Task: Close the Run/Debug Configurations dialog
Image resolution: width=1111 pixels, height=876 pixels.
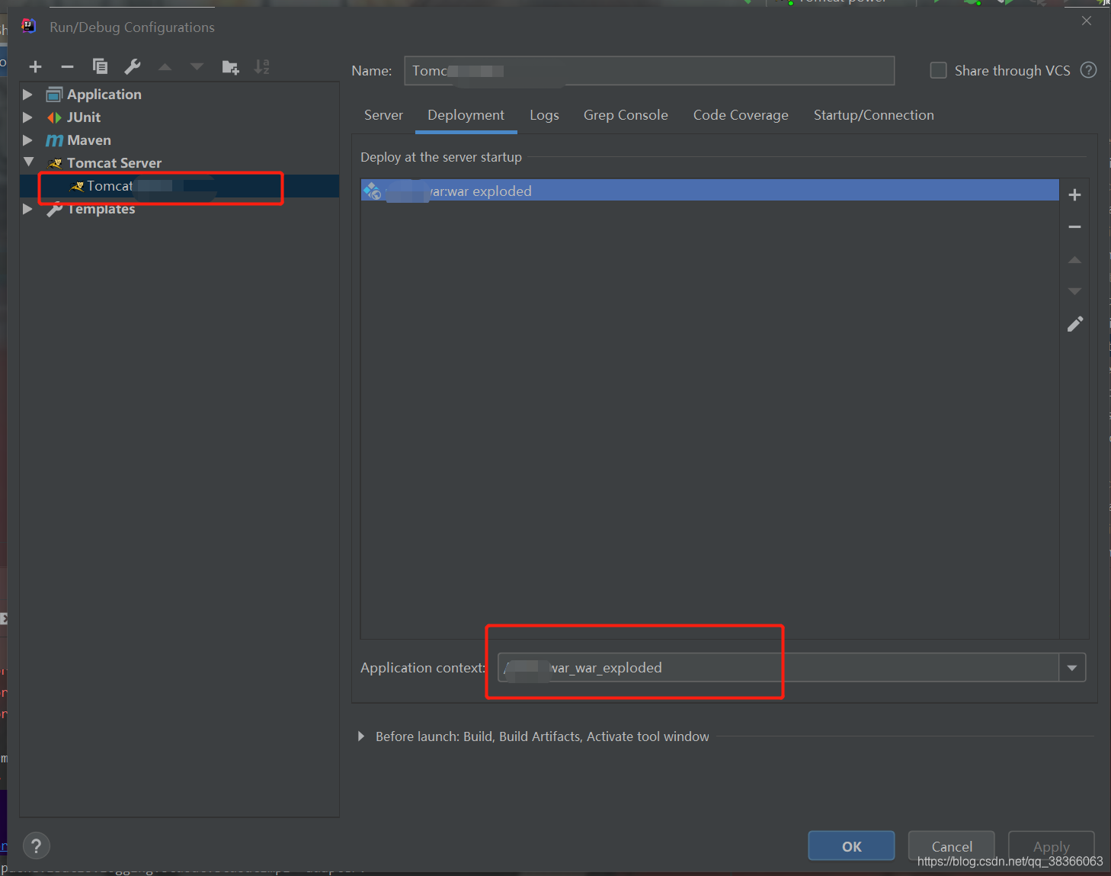Action: click(x=1087, y=21)
